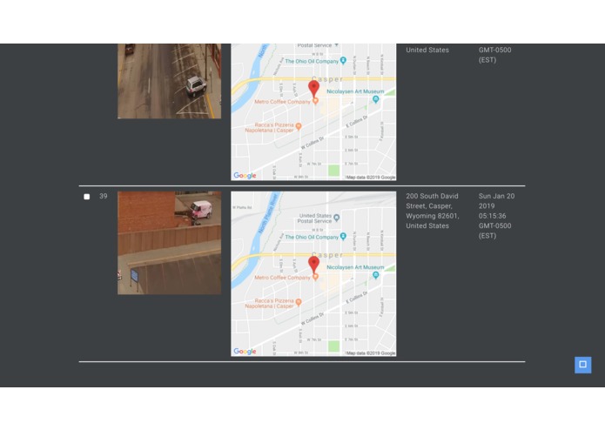Select Nicolaysen Art Museum marker in the upper map

coord(376,99)
